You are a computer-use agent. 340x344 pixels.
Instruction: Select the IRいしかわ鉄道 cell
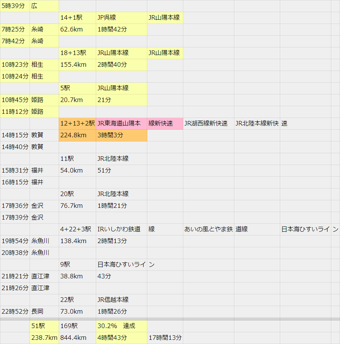point(122,229)
